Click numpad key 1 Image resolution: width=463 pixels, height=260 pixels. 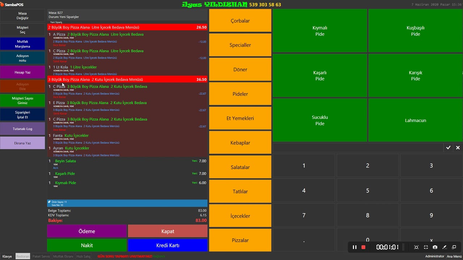pos(304,165)
